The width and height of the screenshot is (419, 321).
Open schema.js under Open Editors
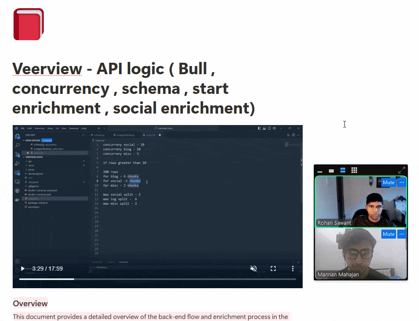pyautogui.click(x=43, y=145)
